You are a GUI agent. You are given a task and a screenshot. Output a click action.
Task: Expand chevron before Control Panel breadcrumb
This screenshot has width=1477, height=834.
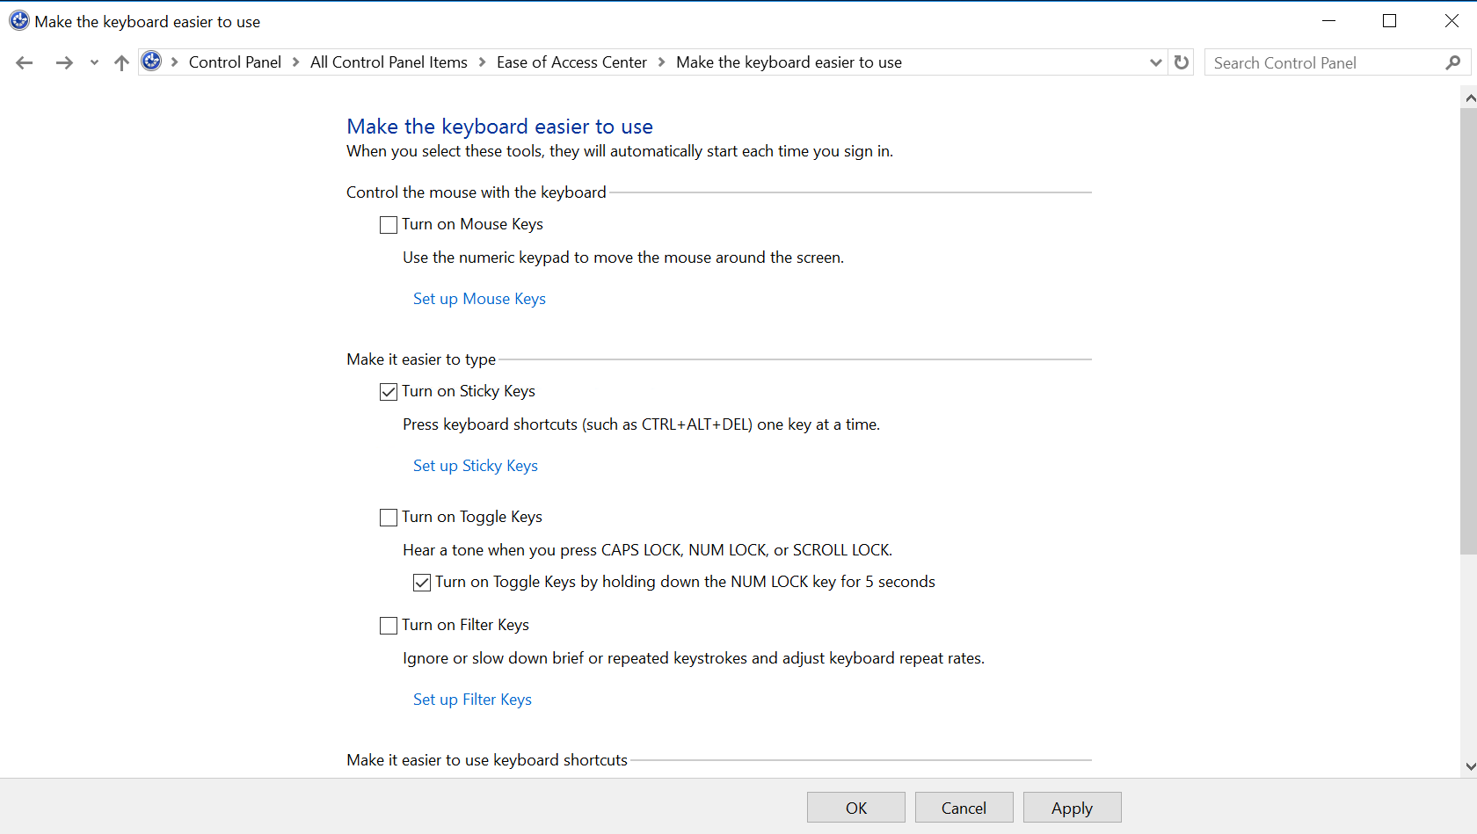coord(175,62)
